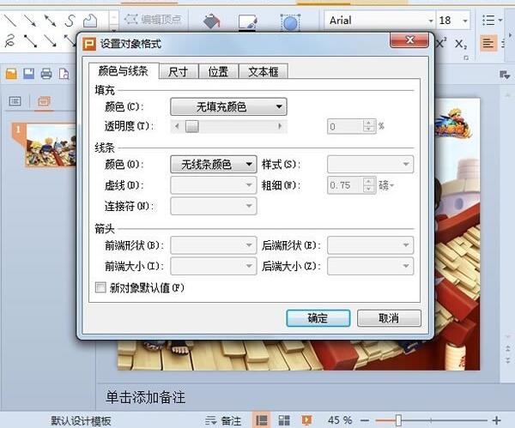515x428 pixels.
Task: Switch to slide sorter view icon
Action: point(284,420)
